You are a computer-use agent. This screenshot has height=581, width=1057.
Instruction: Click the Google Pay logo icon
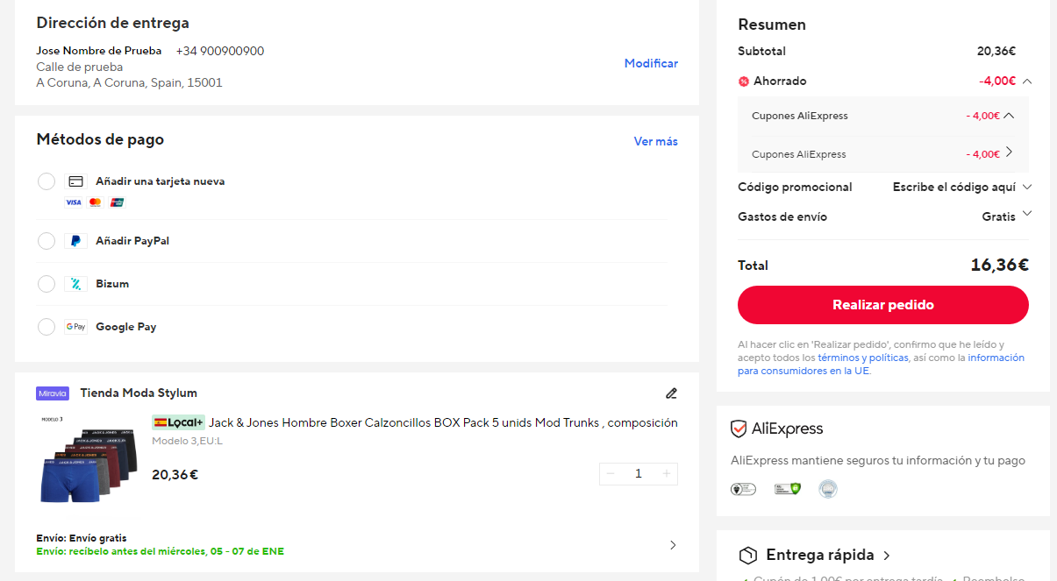(75, 327)
